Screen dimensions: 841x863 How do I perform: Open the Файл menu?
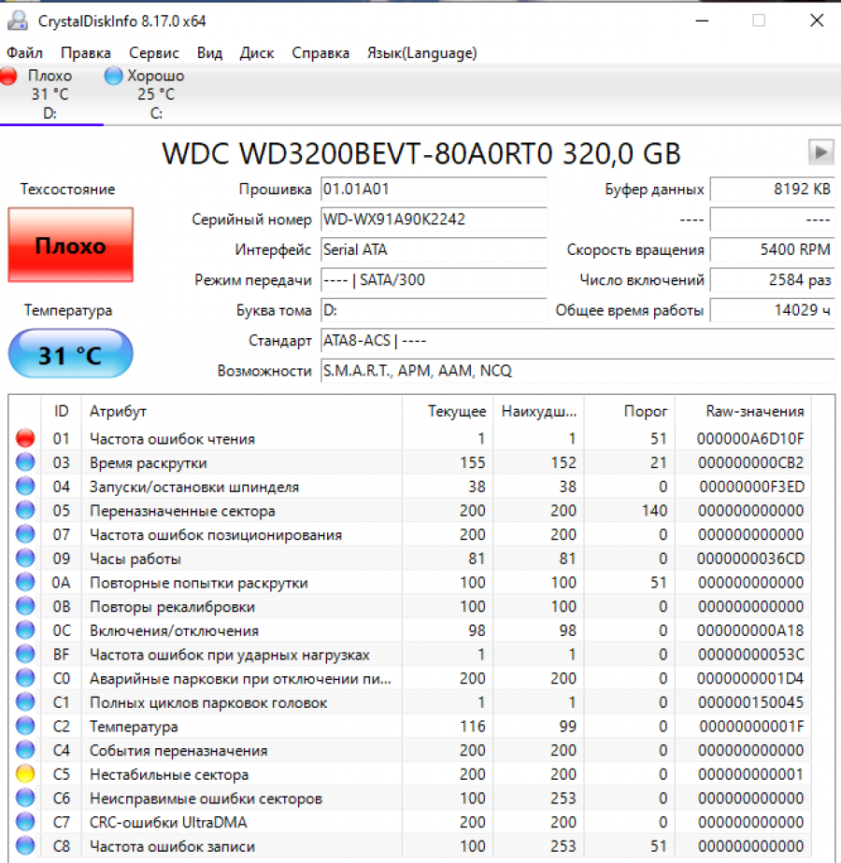point(24,53)
